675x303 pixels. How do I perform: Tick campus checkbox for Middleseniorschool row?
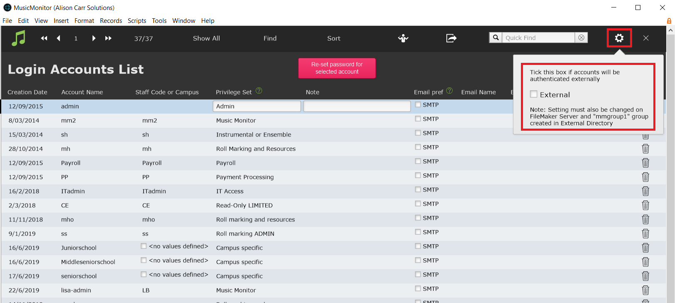(x=144, y=260)
